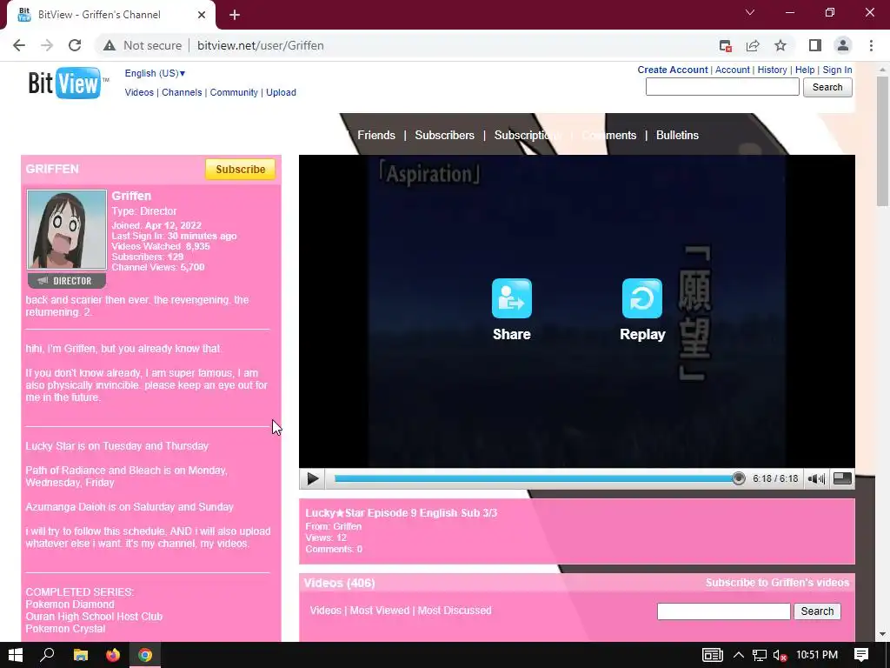Focus the site search input at the top

point(722,87)
